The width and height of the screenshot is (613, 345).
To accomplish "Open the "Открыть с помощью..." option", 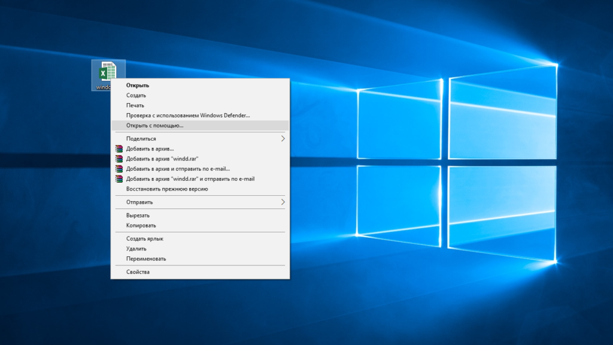I will pyautogui.click(x=154, y=125).
